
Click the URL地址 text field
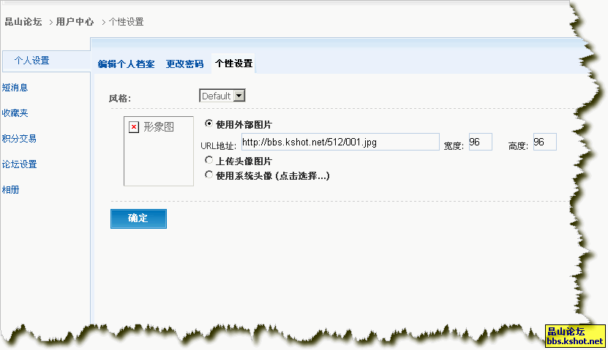click(339, 142)
